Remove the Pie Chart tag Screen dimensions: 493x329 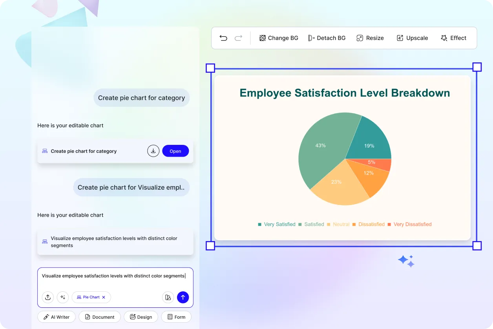(x=104, y=297)
